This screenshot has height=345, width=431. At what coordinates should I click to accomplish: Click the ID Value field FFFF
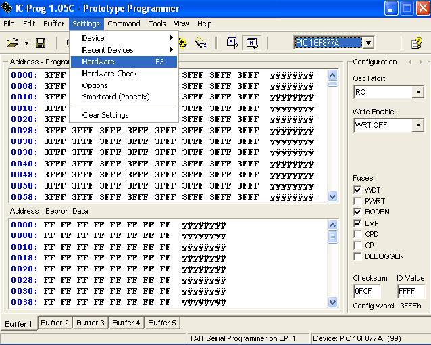(411, 291)
